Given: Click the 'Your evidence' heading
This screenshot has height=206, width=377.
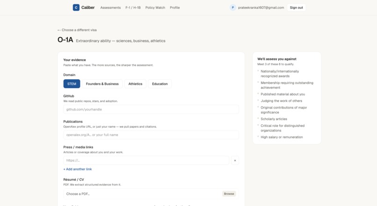Looking at the screenshot, I should [x=74, y=60].
